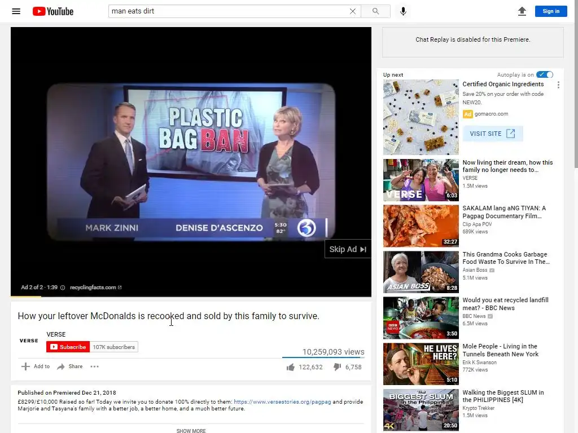Click the 107K subscribers count

(114, 347)
